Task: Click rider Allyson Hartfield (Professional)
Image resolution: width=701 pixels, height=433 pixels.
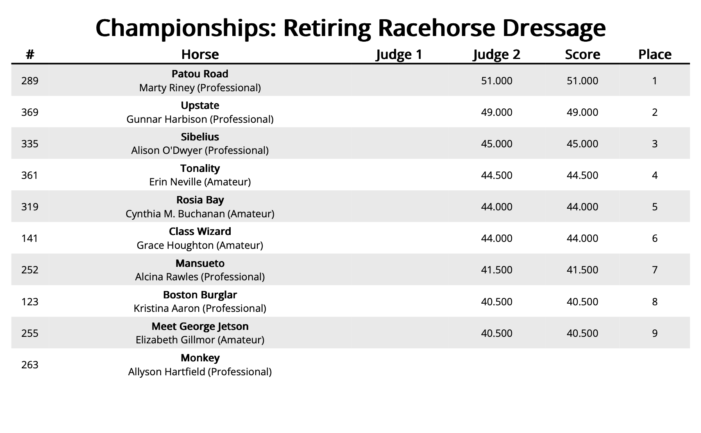Action: (200, 372)
